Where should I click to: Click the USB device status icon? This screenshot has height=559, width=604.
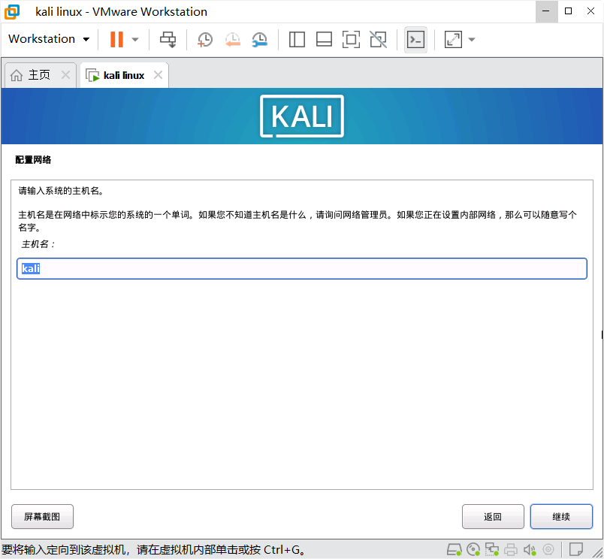click(548, 549)
